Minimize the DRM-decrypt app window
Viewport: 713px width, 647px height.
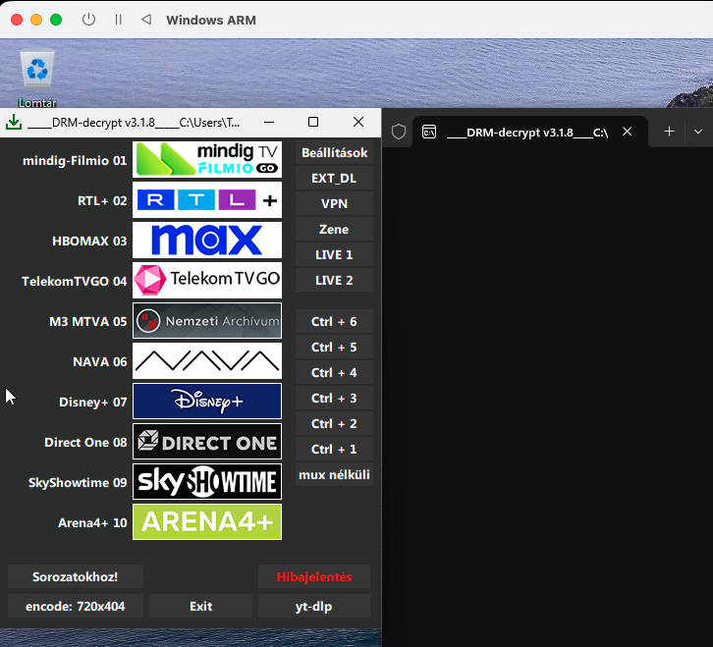269,122
